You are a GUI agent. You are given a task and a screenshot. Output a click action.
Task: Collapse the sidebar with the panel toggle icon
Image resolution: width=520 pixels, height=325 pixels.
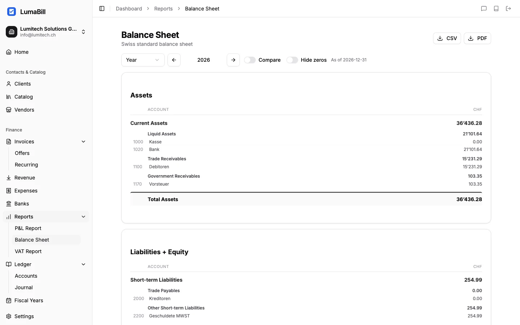click(x=101, y=8)
